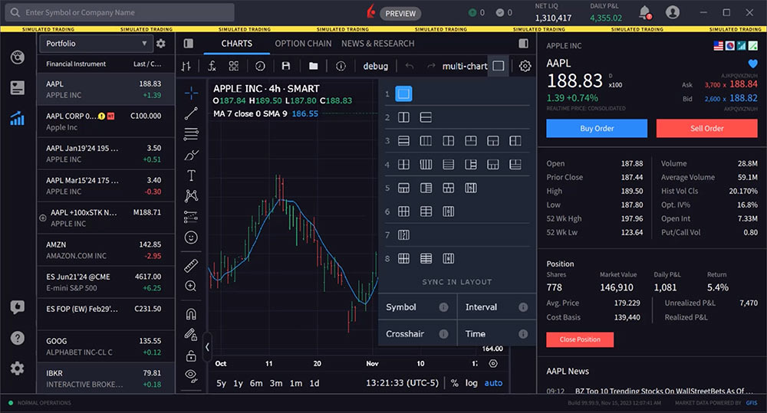Screen dimensions: 767x413
Task: Open the chart info icon
Action: click(x=341, y=66)
